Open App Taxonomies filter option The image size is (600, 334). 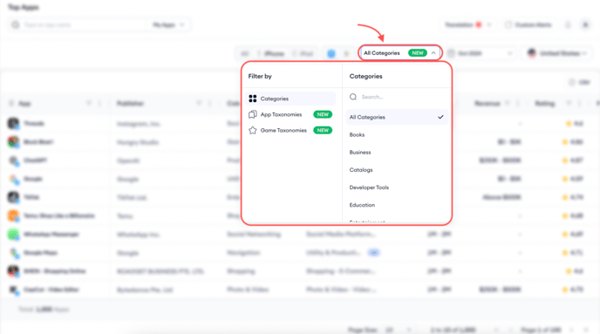(x=290, y=114)
